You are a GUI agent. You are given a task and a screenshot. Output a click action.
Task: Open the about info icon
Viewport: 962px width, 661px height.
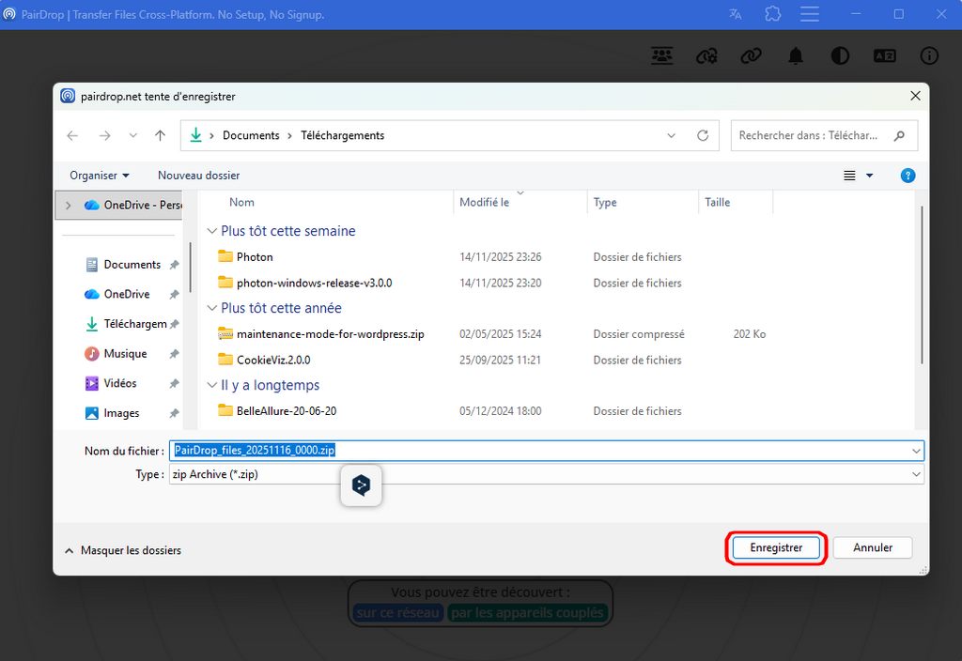pyautogui.click(x=929, y=56)
